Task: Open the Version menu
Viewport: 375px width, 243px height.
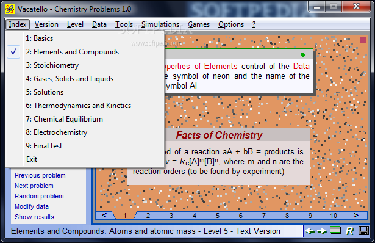Action: pyautogui.click(x=46, y=24)
